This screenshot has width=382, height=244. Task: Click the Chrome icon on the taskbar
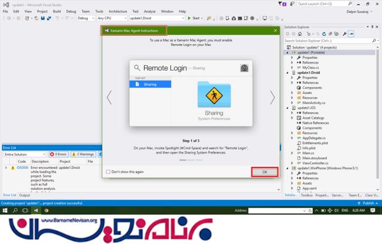[46, 210]
